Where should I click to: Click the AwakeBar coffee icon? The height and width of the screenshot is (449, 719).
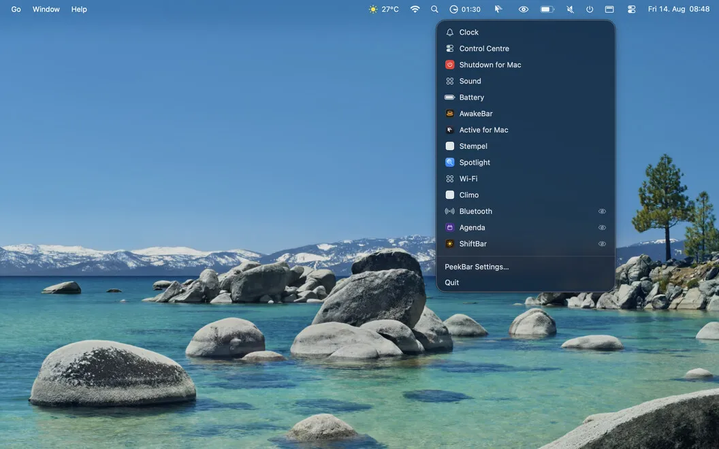450,114
